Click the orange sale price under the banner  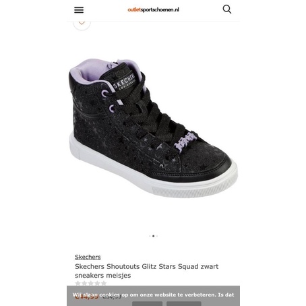[87, 297]
